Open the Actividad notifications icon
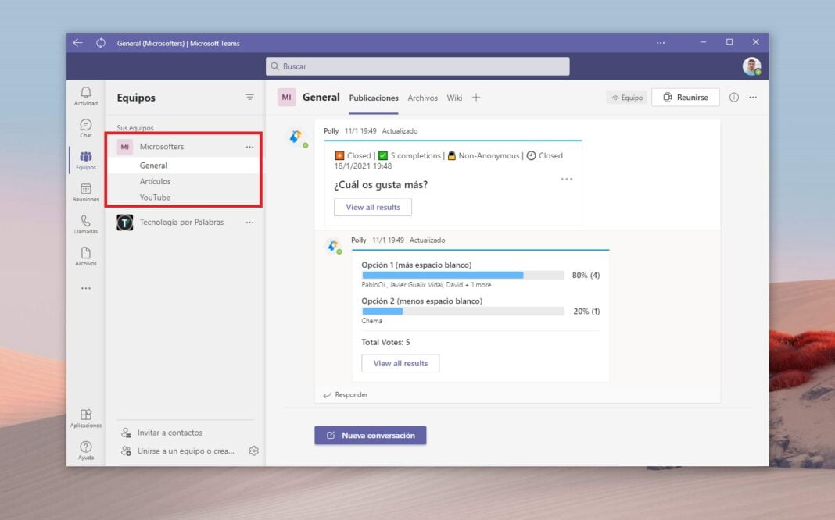This screenshot has width=835, height=520. [86, 95]
